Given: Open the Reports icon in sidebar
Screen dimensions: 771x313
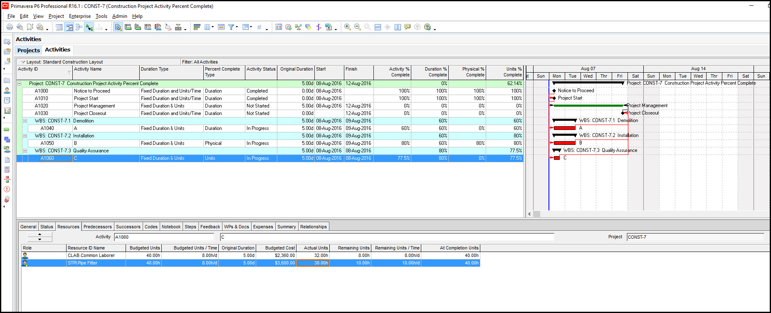Looking at the screenshot, I should [7, 100].
